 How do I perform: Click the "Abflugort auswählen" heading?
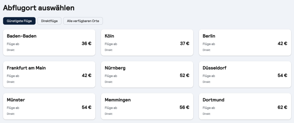[x=39, y=8]
